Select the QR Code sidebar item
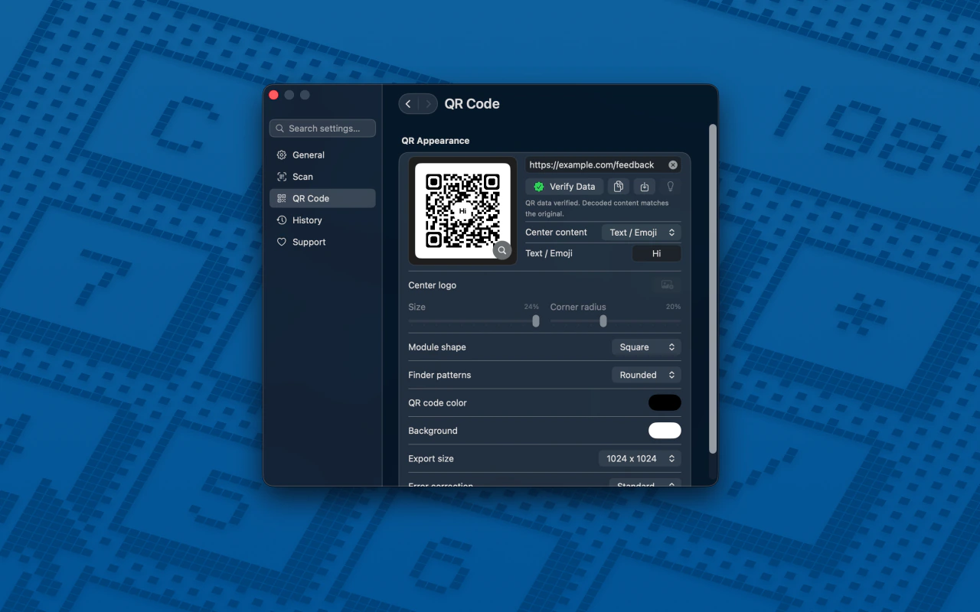Image resolution: width=980 pixels, height=612 pixels. pyautogui.click(x=322, y=198)
